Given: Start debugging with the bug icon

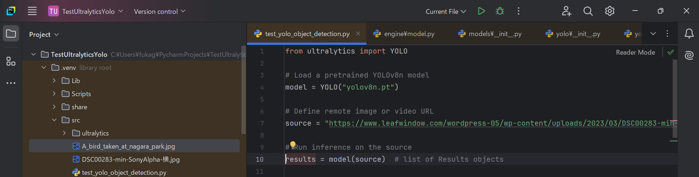Looking at the screenshot, I should pos(500,11).
